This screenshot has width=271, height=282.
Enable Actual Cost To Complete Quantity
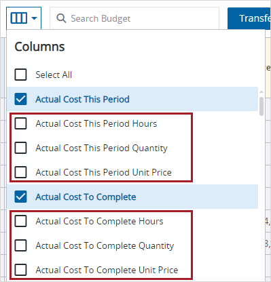point(20,245)
